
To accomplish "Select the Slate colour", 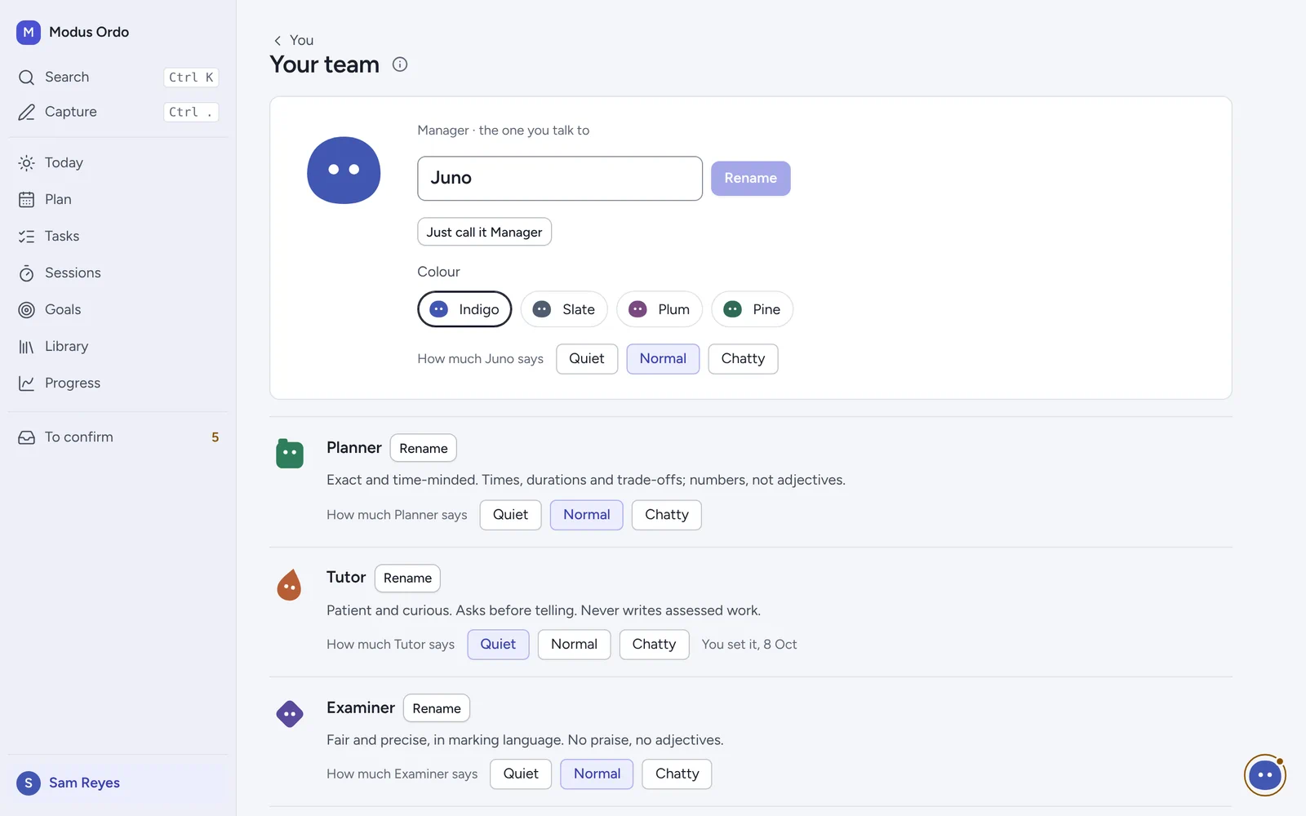I will tap(564, 309).
